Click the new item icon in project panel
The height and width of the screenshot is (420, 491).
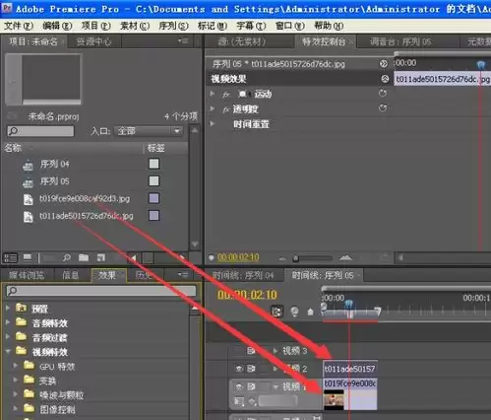click(100, 258)
